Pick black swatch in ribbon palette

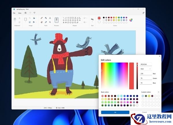click(104, 18)
